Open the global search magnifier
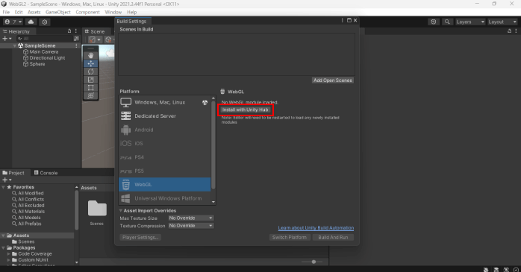521x272 pixels. [x=447, y=22]
